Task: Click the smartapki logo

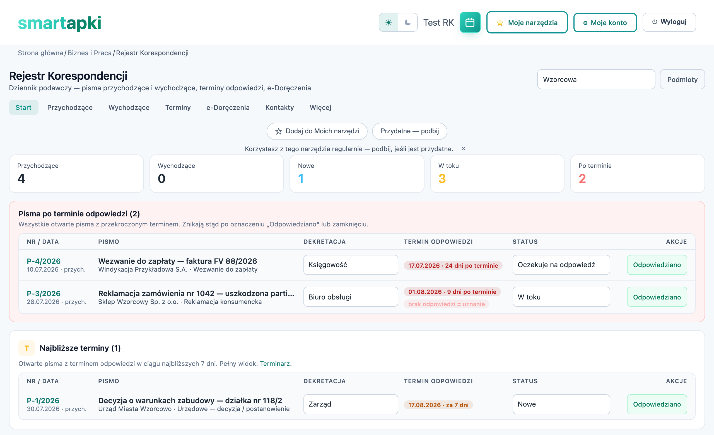Action: [x=59, y=23]
